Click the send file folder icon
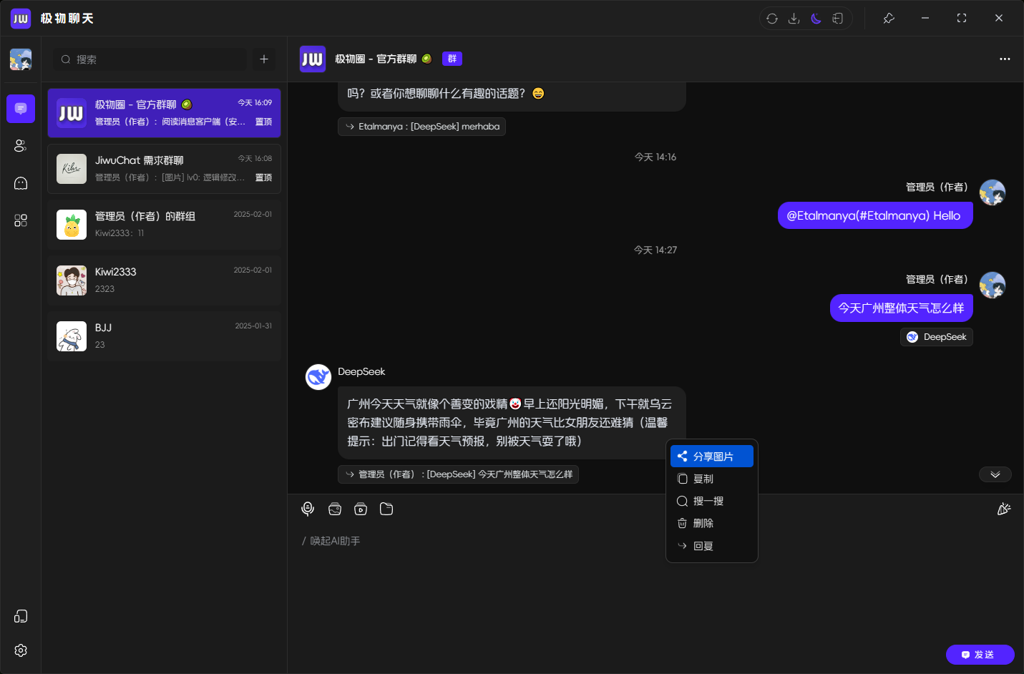Viewport: 1024px width, 674px height. [386, 509]
